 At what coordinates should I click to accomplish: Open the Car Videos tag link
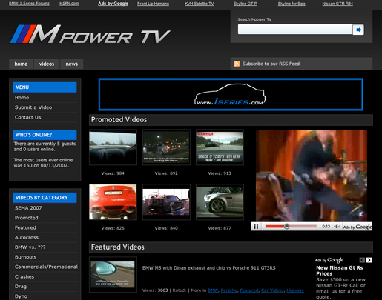272,290
